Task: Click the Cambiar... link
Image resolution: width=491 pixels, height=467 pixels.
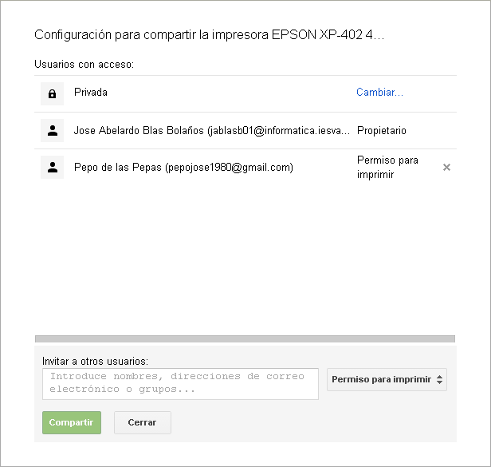Action: point(379,93)
